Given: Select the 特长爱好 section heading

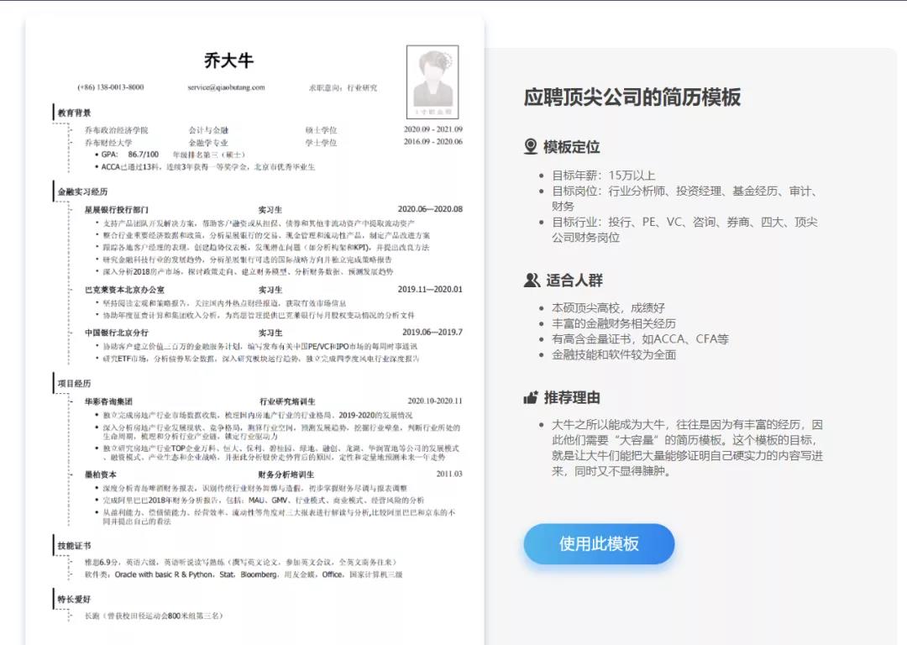Looking at the screenshot, I should tap(74, 599).
